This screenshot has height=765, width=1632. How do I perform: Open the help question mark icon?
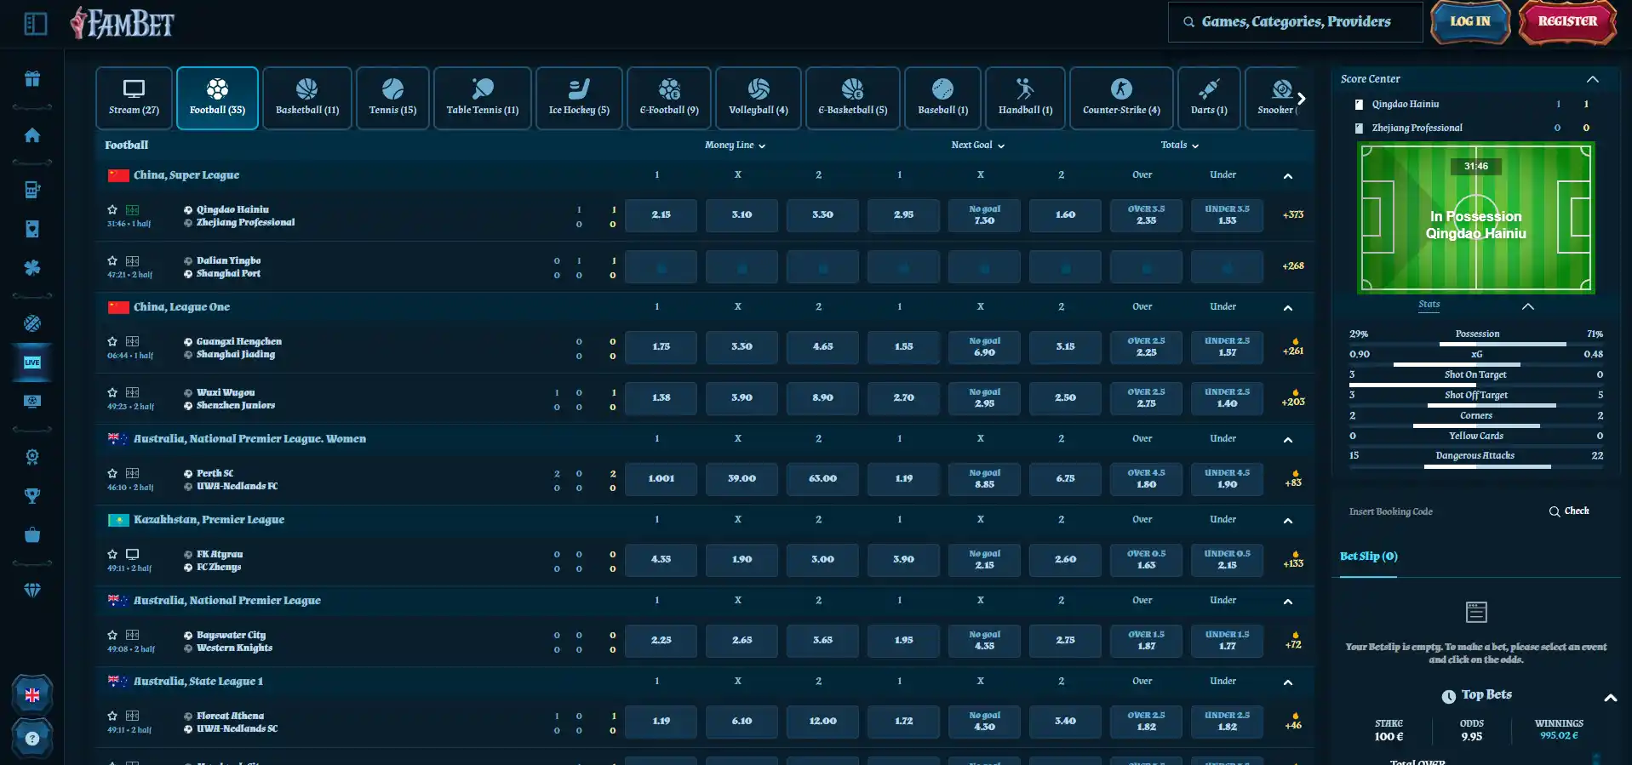point(32,739)
